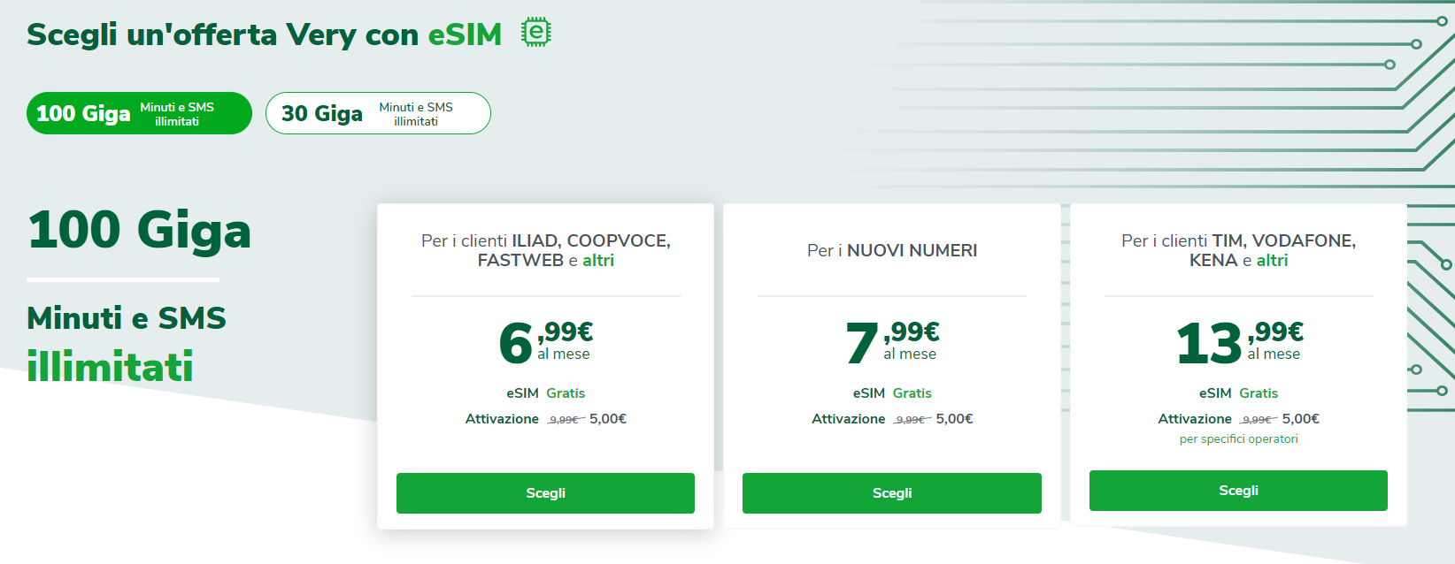Click the eSIM chip icon
The image size is (1455, 564).
click(533, 31)
